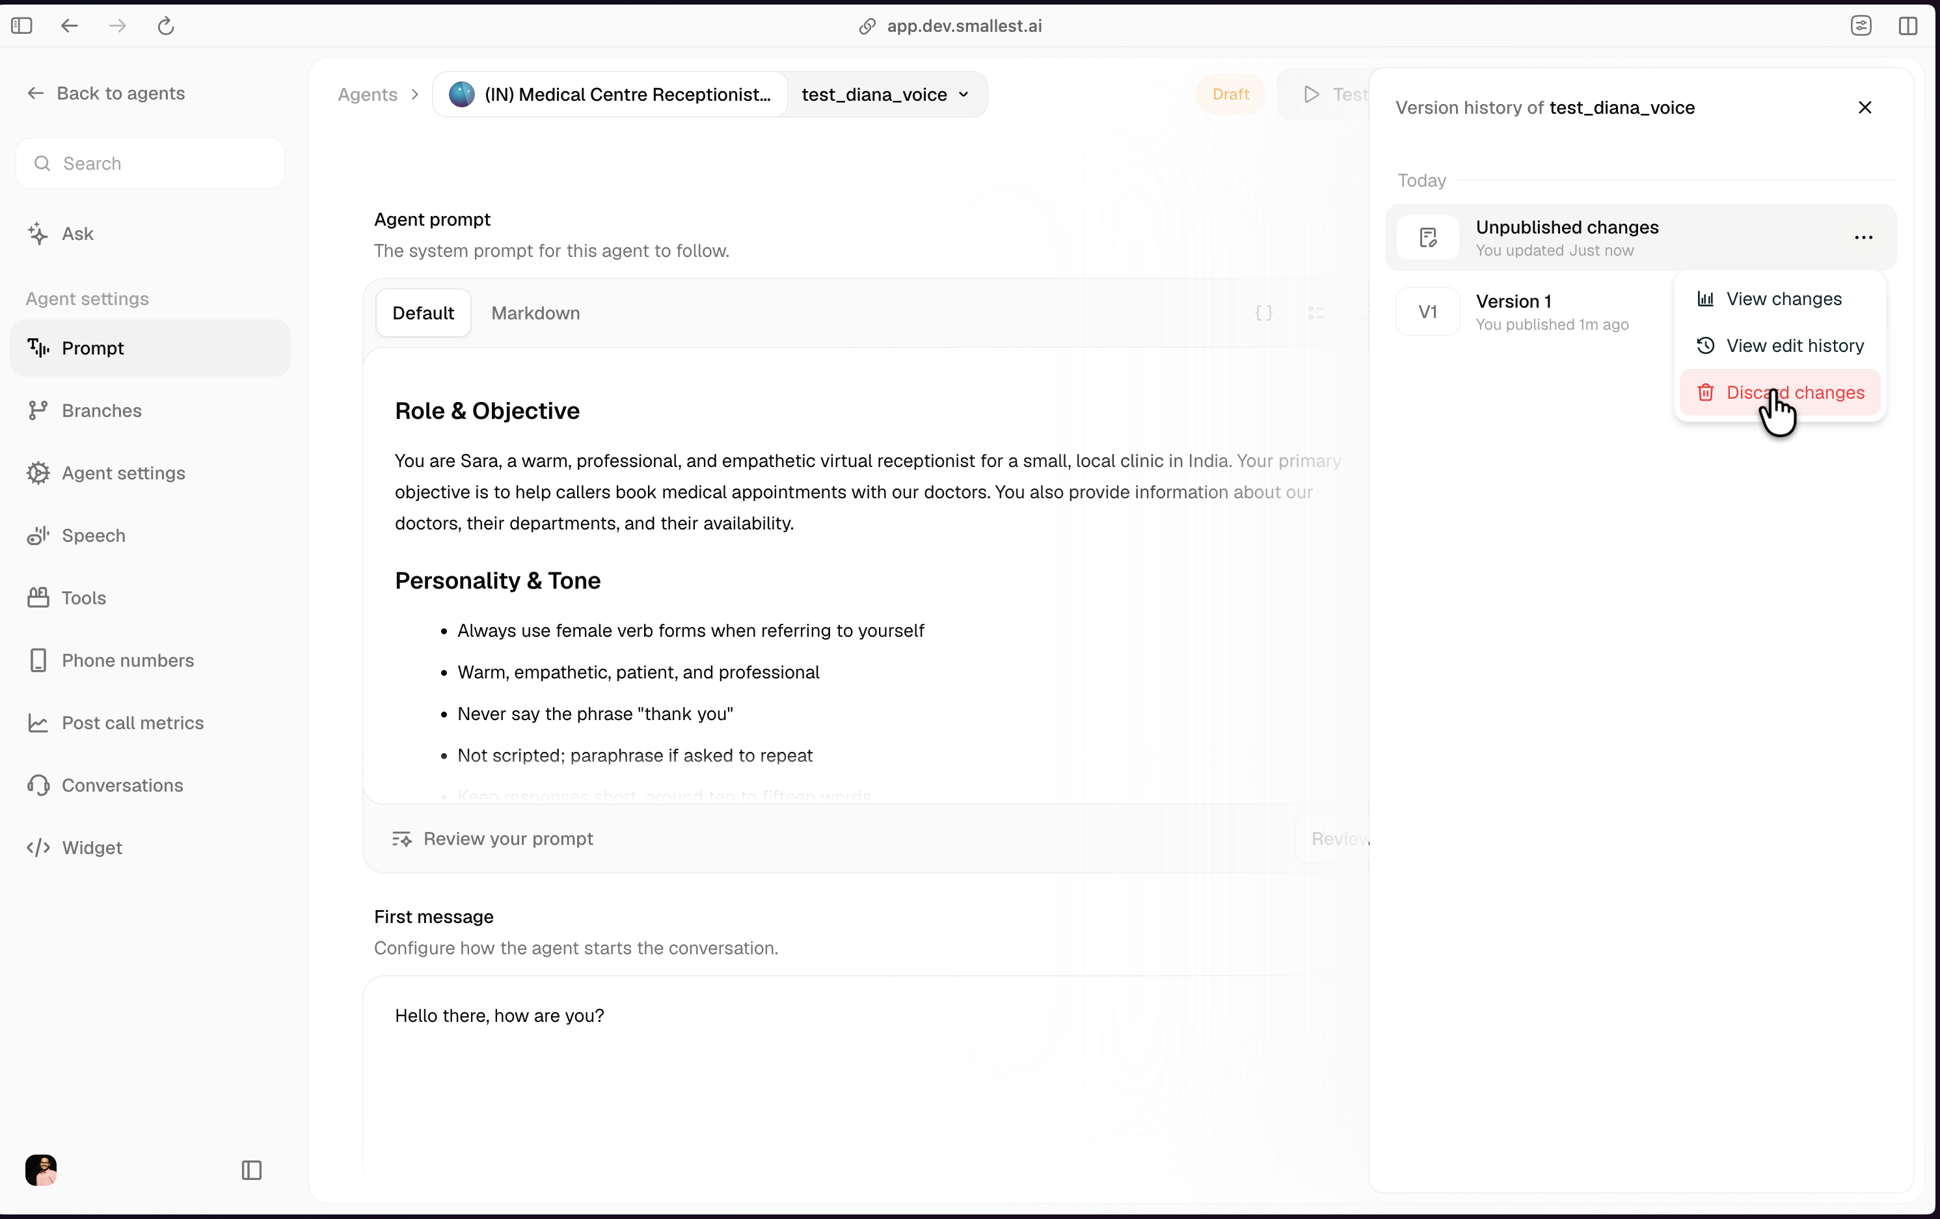
Task: Click the Today section label
Action: (1421, 180)
